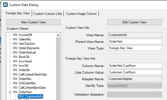Click the Epicor app icon in title bar
167x100 pixels.
pos(5,5)
